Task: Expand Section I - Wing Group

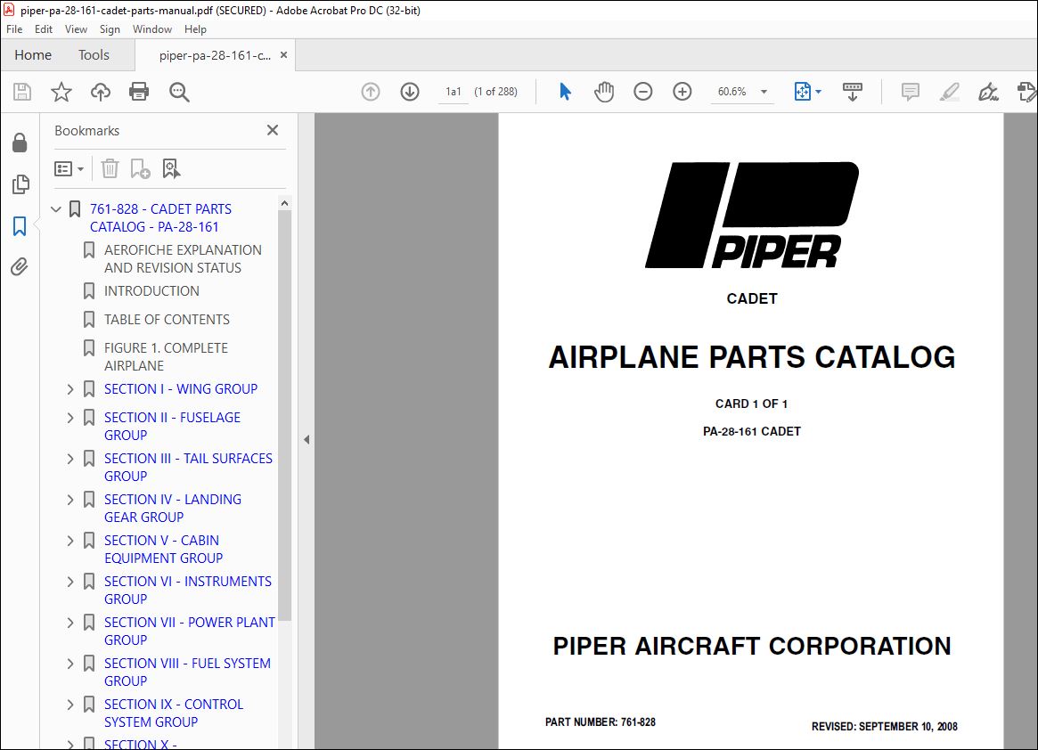Action: tap(70, 389)
